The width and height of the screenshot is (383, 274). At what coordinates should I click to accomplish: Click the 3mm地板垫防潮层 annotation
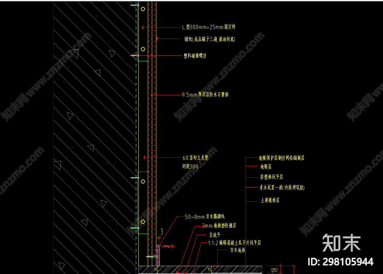click(219, 225)
